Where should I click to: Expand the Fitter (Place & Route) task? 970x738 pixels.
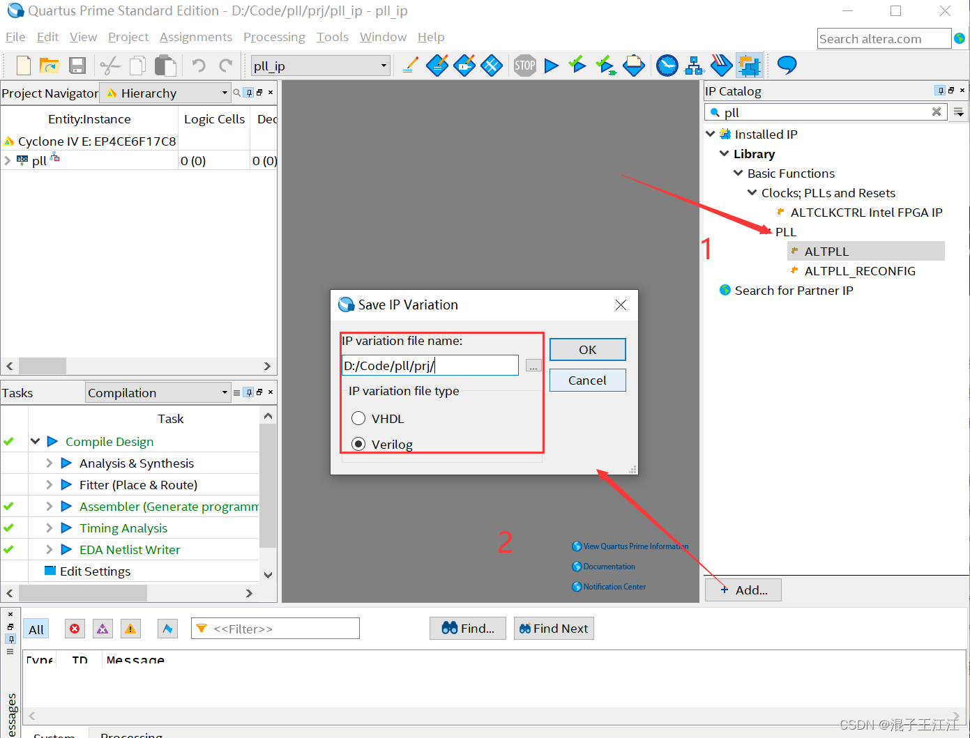49,484
